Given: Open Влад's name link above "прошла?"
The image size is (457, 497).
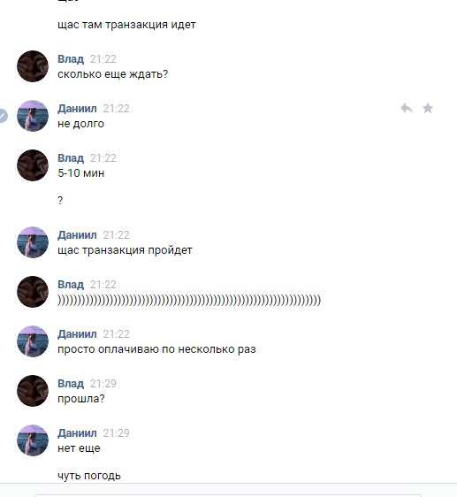Looking at the screenshot, I should [71, 384].
